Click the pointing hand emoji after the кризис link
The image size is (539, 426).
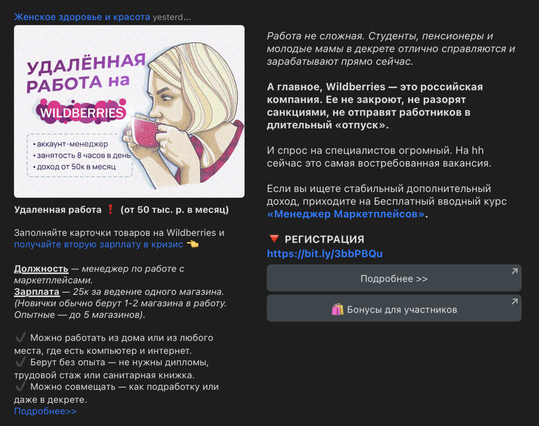192,244
